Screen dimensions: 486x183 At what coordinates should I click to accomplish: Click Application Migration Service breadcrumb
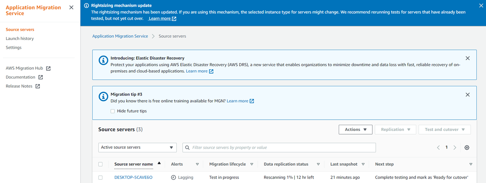[120, 36]
